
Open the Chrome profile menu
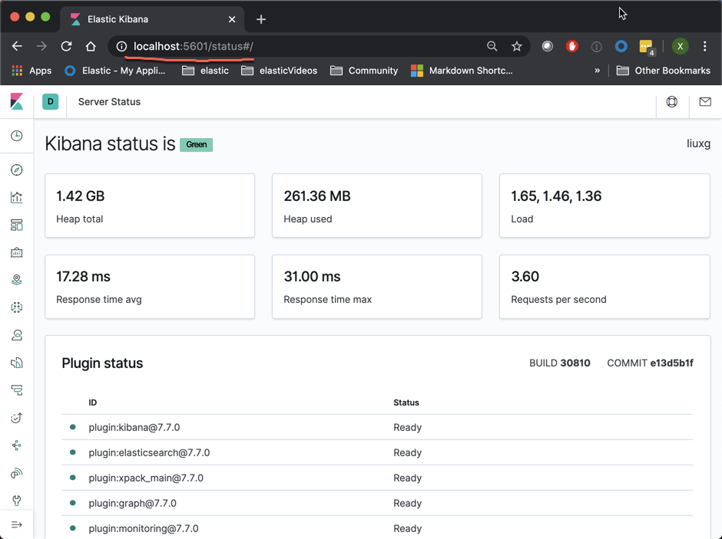(681, 46)
